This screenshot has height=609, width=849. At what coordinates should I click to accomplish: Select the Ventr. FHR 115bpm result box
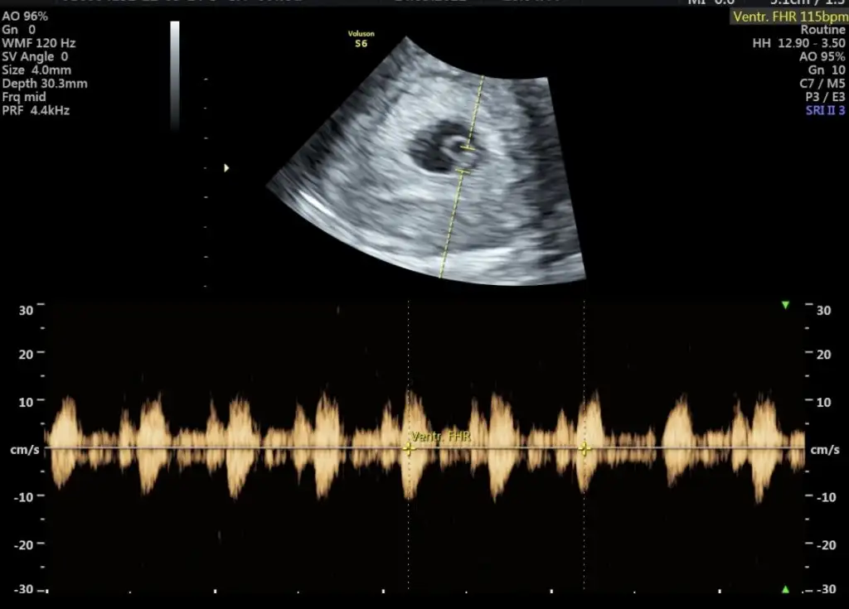(788, 17)
